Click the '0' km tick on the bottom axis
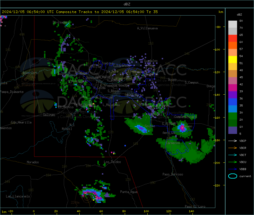Screen dimensions: 254x215 click(34, 211)
